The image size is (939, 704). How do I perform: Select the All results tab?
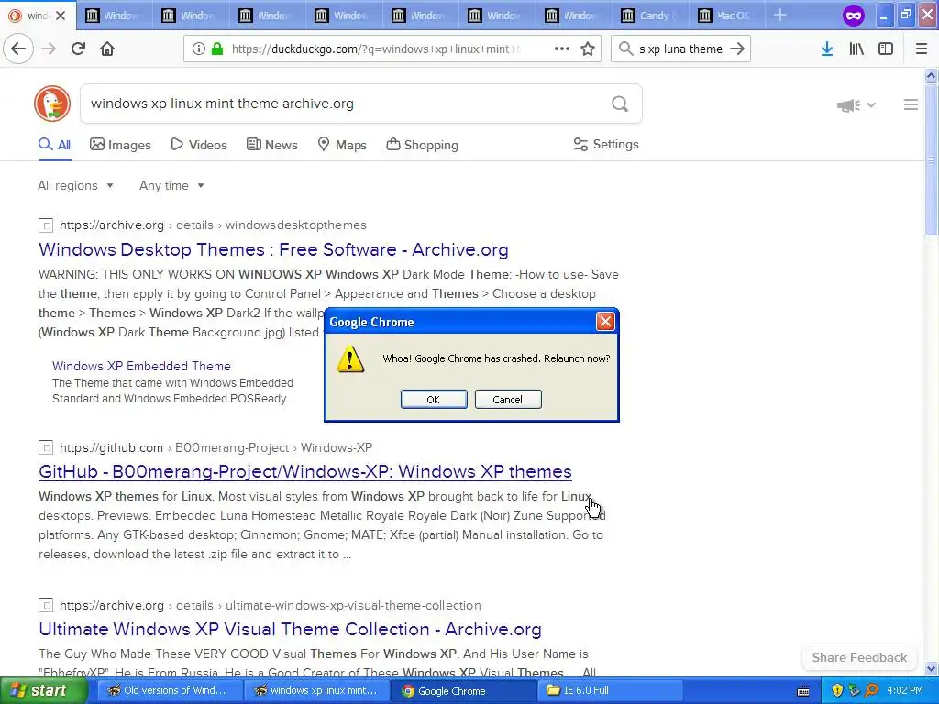tap(54, 145)
